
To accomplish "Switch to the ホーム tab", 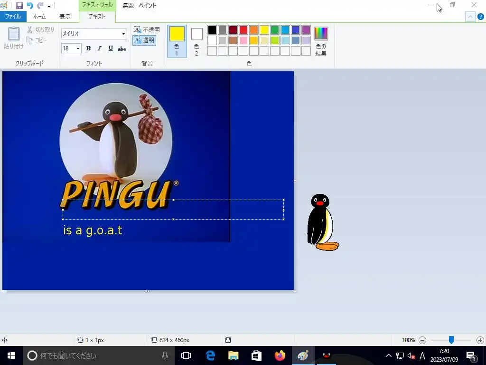I will [x=39, y=17].
